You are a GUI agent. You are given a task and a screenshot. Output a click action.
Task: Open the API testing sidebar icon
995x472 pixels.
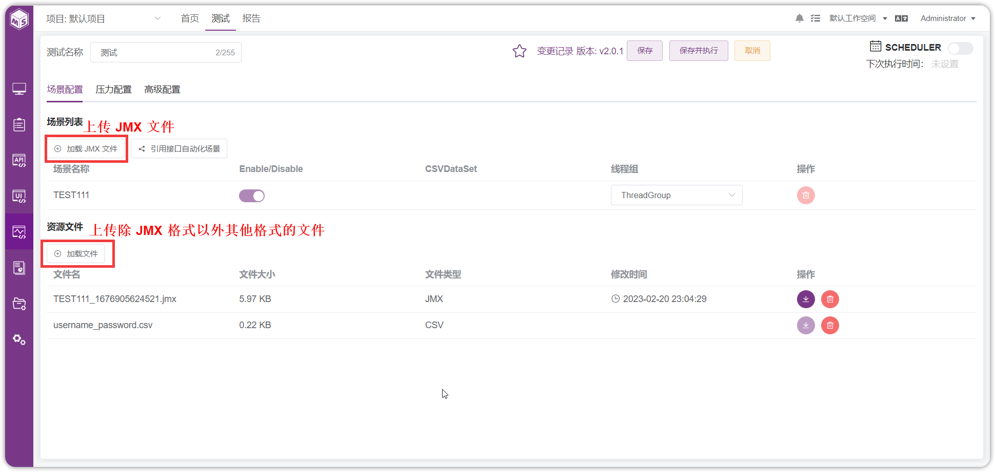coord(19,160)
